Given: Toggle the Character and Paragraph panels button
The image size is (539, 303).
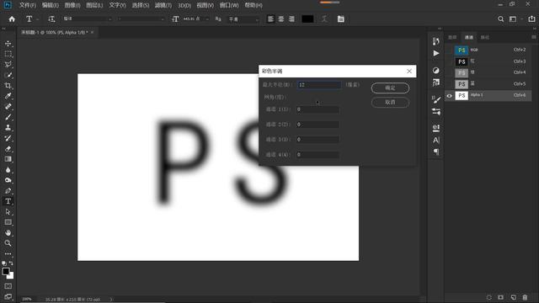Looking at the screenshot, I should point(340,19).
